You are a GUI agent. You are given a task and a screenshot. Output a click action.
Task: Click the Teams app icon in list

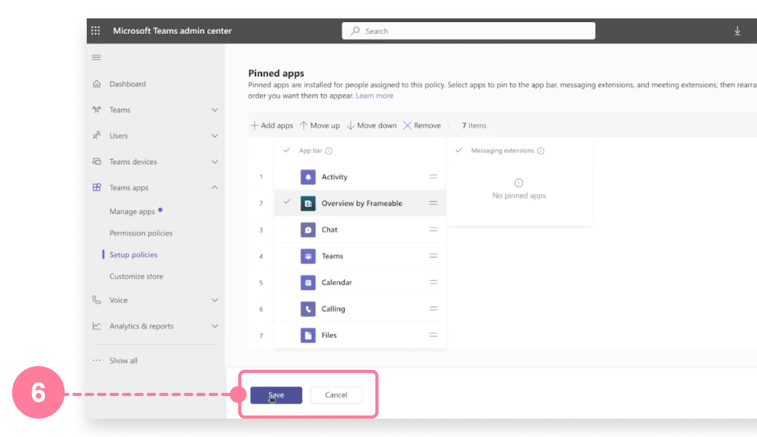pos(308,256)
